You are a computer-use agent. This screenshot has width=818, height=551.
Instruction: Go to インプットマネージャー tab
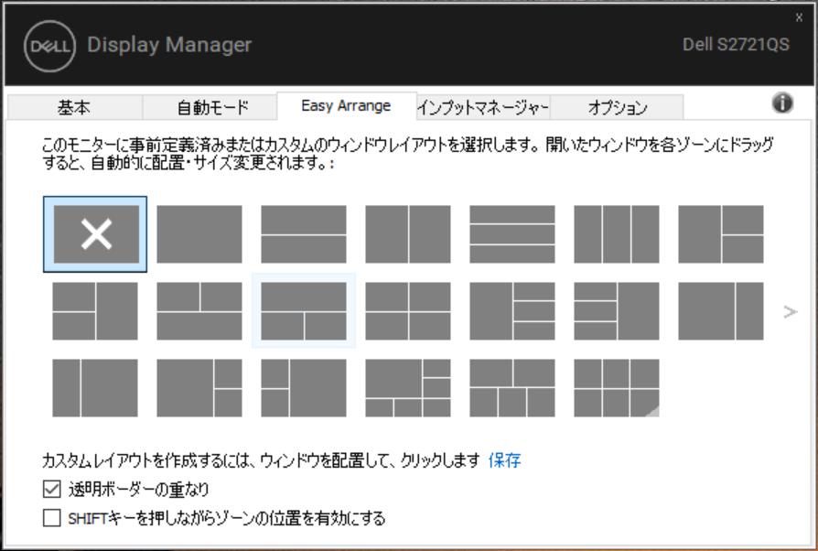tap(482, 107)
